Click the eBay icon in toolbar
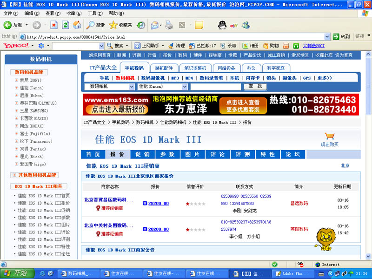372x279 pixels. [234, 25]
